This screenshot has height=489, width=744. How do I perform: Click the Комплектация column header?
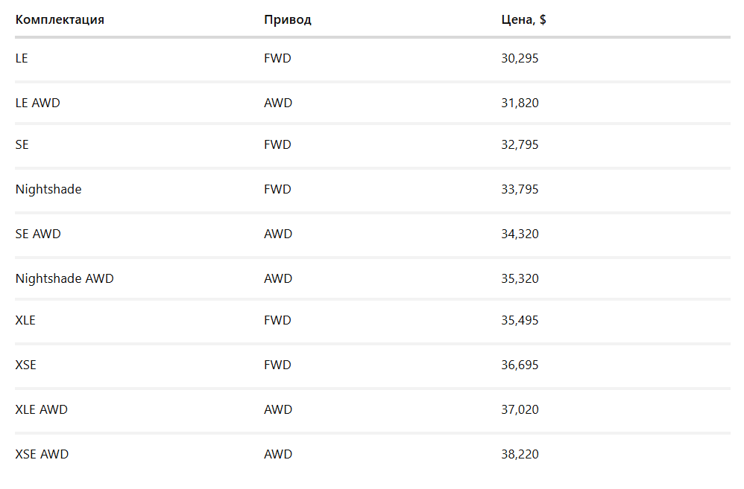pos(60,19)
